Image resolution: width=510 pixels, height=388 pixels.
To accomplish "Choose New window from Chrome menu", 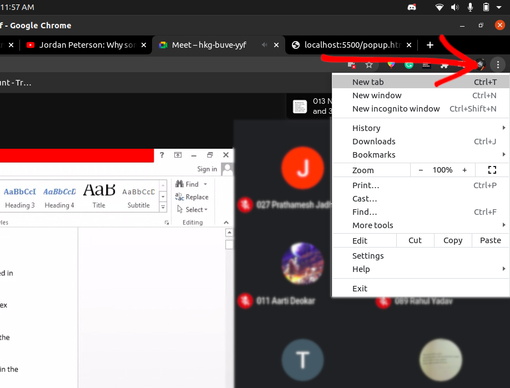I will click(421, 95).
